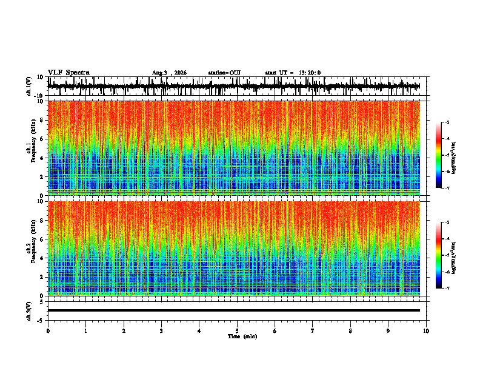Viewport: 480px width, 371px height.
Task: Click the '8' kHz tick of ch.1 spectrogram
Action: [42, 120]
